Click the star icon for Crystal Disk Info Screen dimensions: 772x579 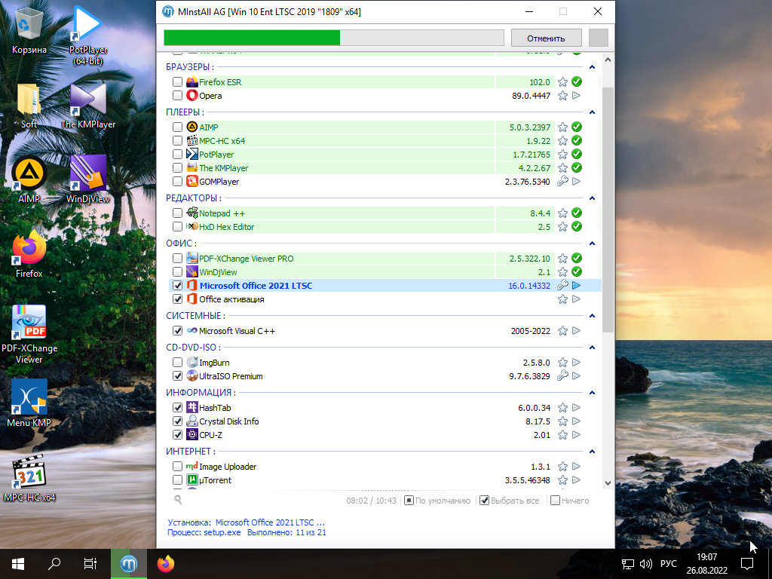(562, 422)
